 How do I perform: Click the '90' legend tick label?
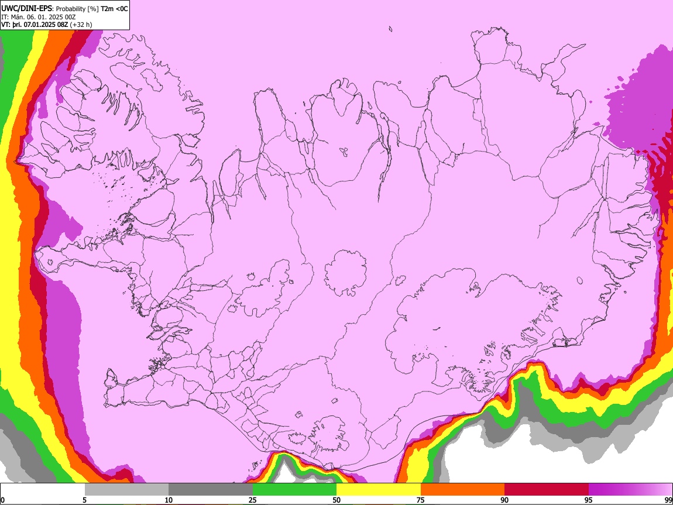pyautogui.click(x=504, y=500)
